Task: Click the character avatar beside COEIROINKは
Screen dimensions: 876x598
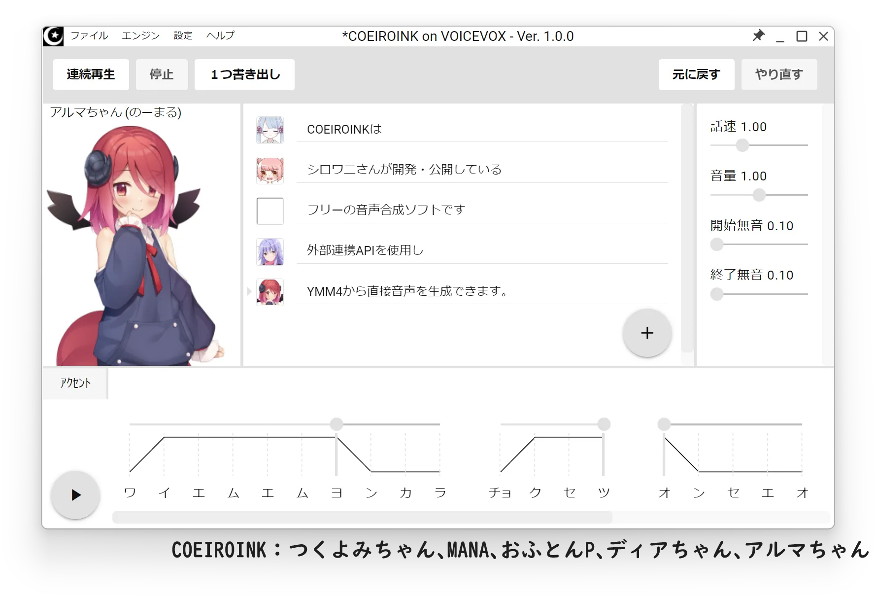Action: coord(270,130)
